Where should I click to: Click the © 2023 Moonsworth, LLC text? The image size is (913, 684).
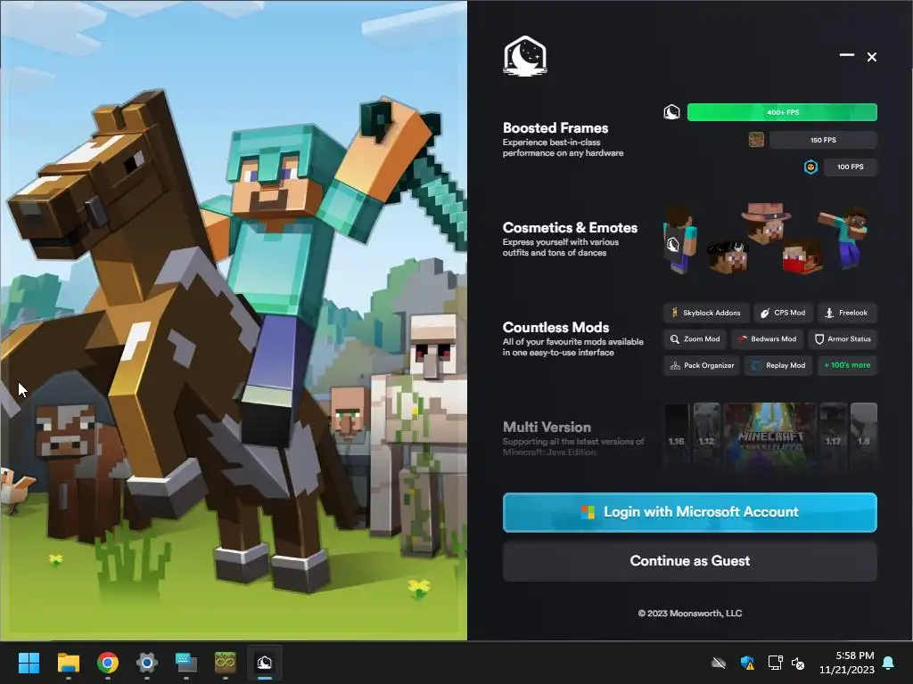coord(689,613)
